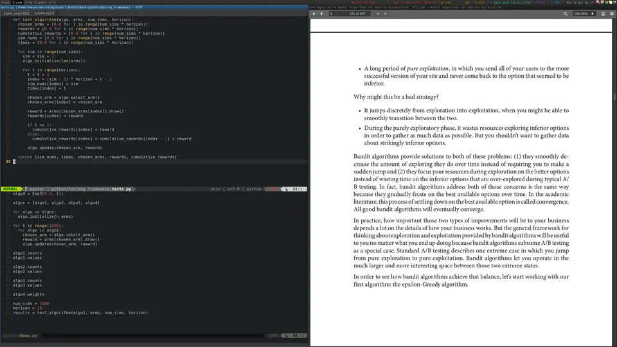Viewport: 617px width, 347px height.
Task: Switch to workspace 3:code
Action: click(x=17, y=3)
